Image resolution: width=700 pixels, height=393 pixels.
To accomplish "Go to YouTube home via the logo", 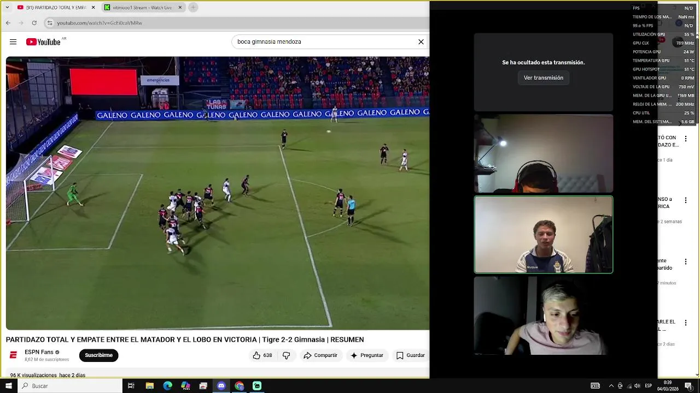I will [x=43, y=42].
